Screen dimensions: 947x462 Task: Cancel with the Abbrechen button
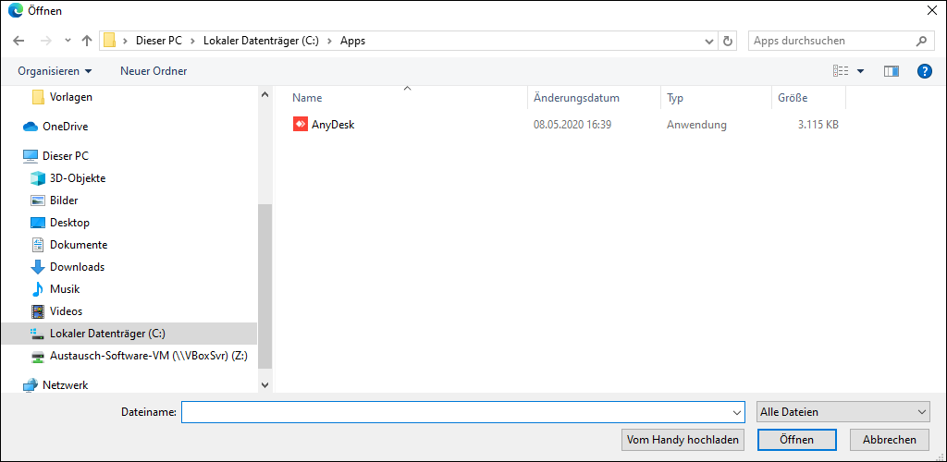coord(890,440)
